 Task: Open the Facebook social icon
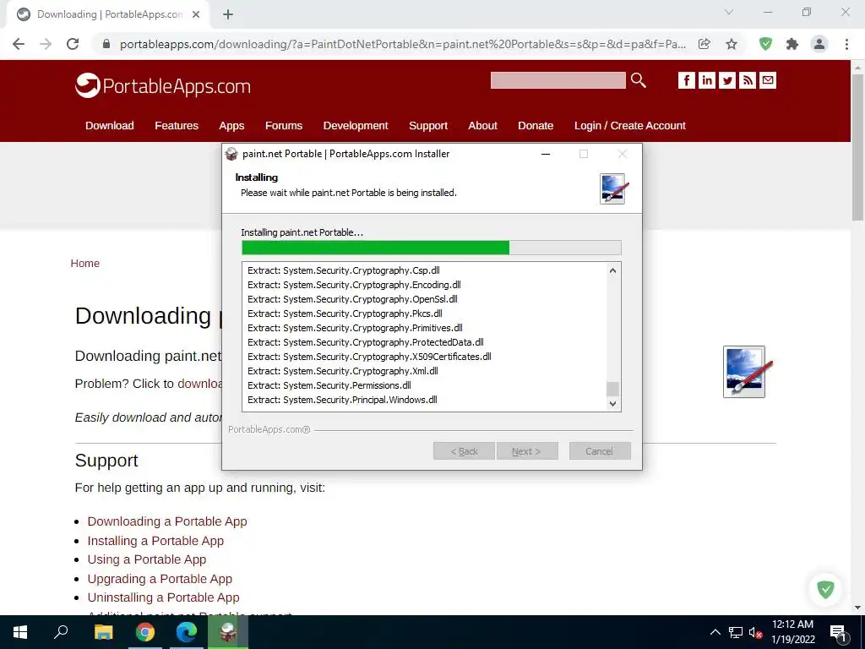coord(686,80)
